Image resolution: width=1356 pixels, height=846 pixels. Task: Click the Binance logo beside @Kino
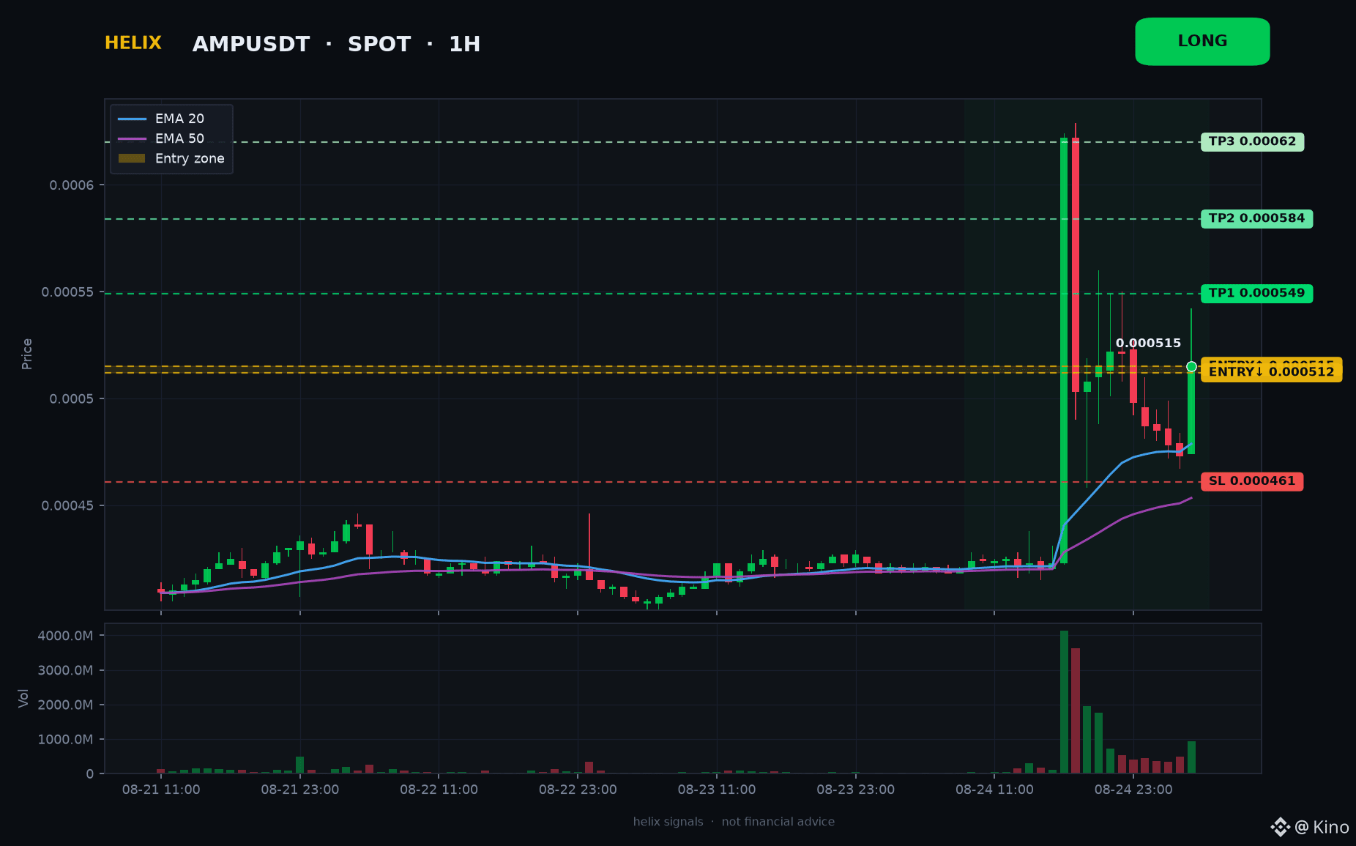point(1280,827)
